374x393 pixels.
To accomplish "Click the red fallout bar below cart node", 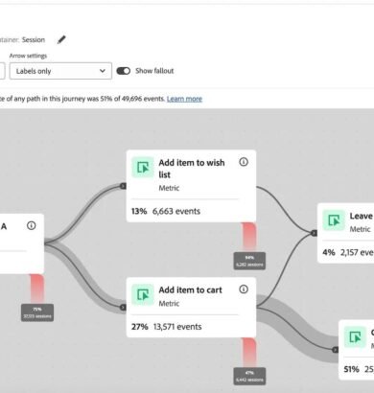I will point(249,352).
